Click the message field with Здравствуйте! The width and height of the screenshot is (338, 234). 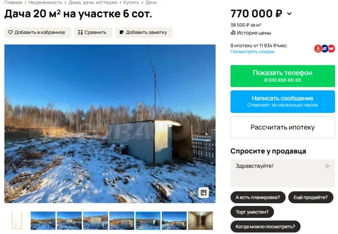[282, 173]
